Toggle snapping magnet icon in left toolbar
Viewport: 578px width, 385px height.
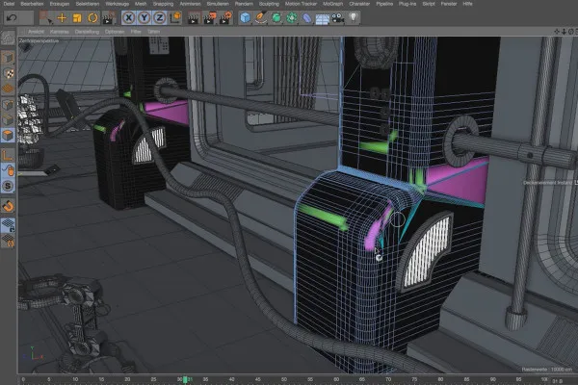[x=8, y=205]
